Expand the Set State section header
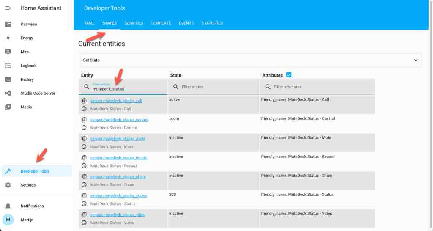 click(251, 60)
